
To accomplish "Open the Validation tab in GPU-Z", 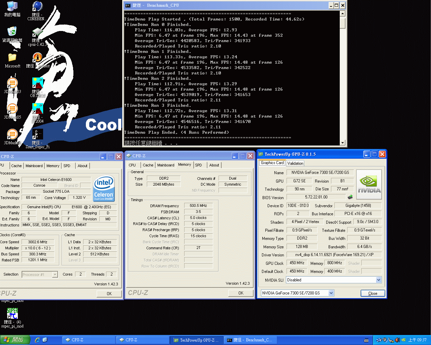I will click(x=295, y=163).
